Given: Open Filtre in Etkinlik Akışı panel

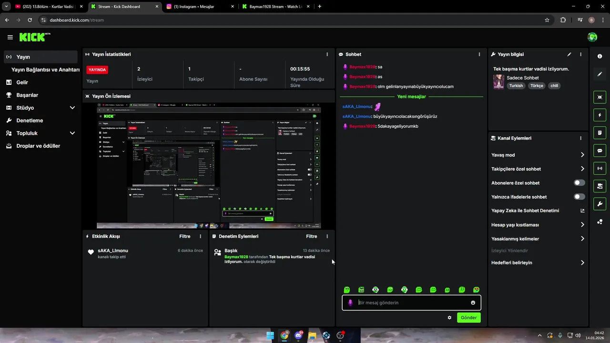Looking at the screenshot, I should pos(185,236).
